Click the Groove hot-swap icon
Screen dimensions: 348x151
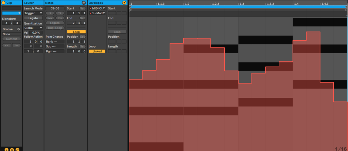tap(19, 29)
